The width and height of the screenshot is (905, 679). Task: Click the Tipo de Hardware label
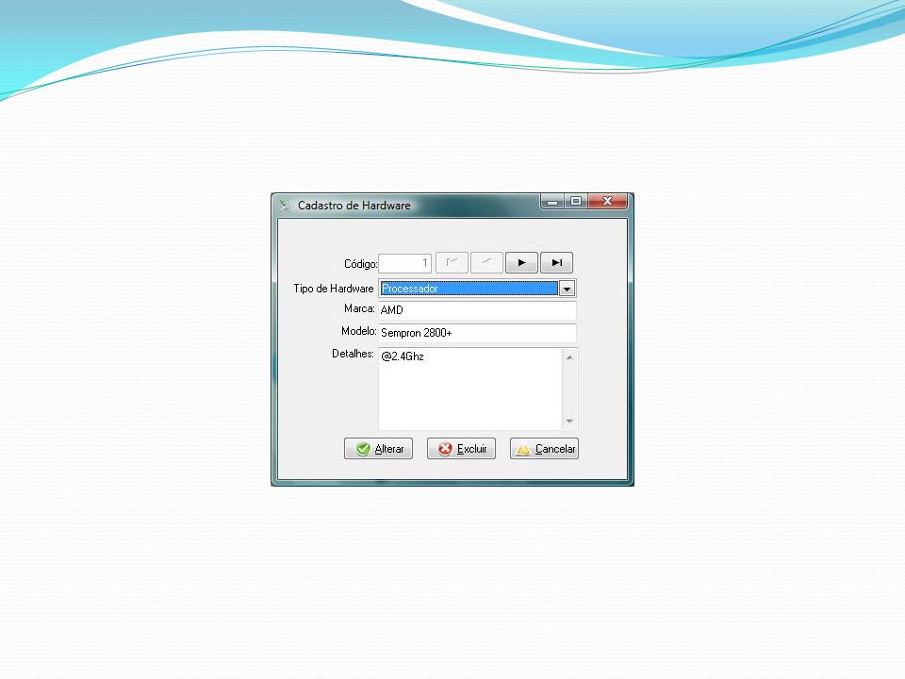pyautogui.click(x=334, y=289)
